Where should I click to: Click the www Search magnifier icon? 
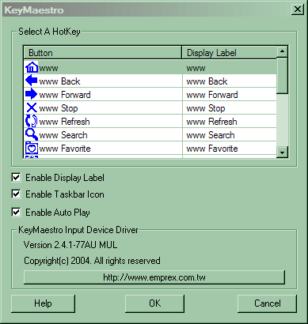[32, 134]
